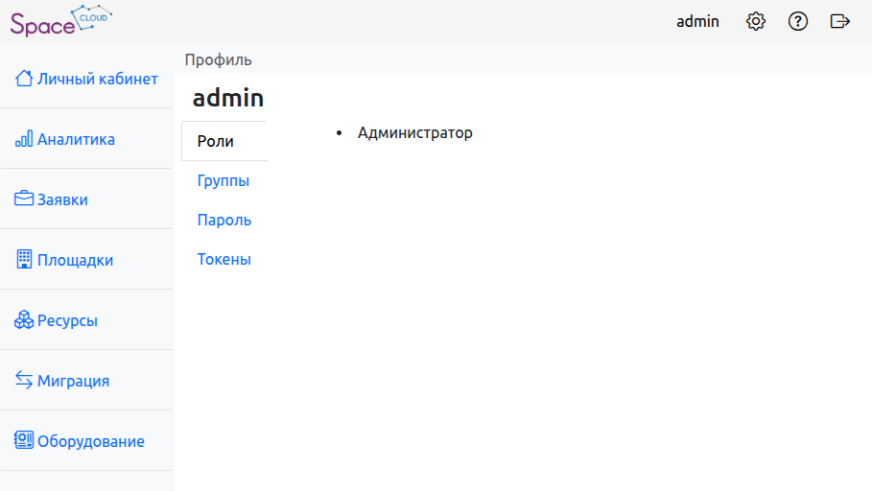Screen dimensions: 872x491
Task: Switch to the Группы tab
Action: pos(224,180)
